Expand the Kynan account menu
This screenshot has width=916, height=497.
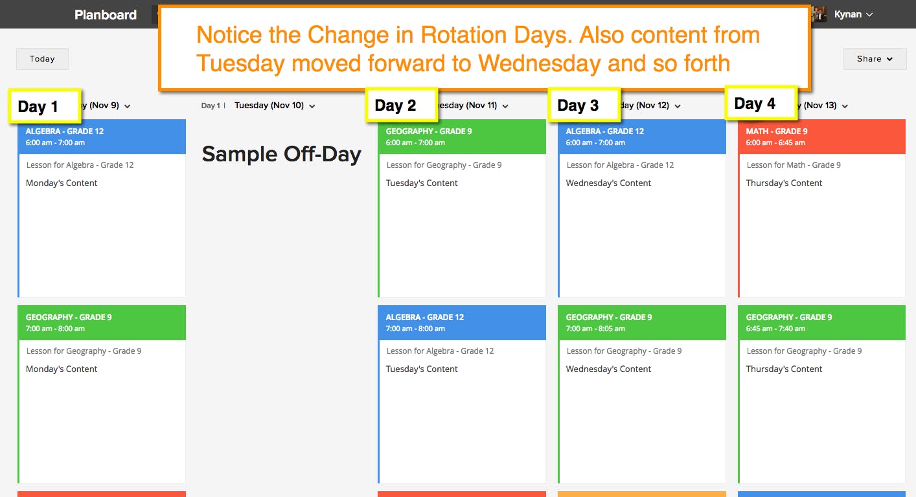854,14
